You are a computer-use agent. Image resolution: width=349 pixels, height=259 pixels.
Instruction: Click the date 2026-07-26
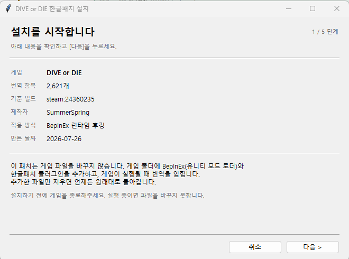(x=64, y=138)
